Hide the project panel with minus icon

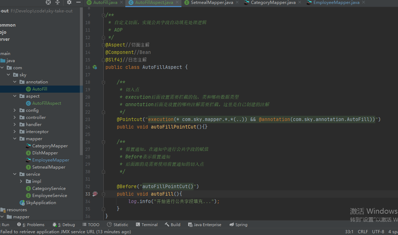click(x=78, y=2)
